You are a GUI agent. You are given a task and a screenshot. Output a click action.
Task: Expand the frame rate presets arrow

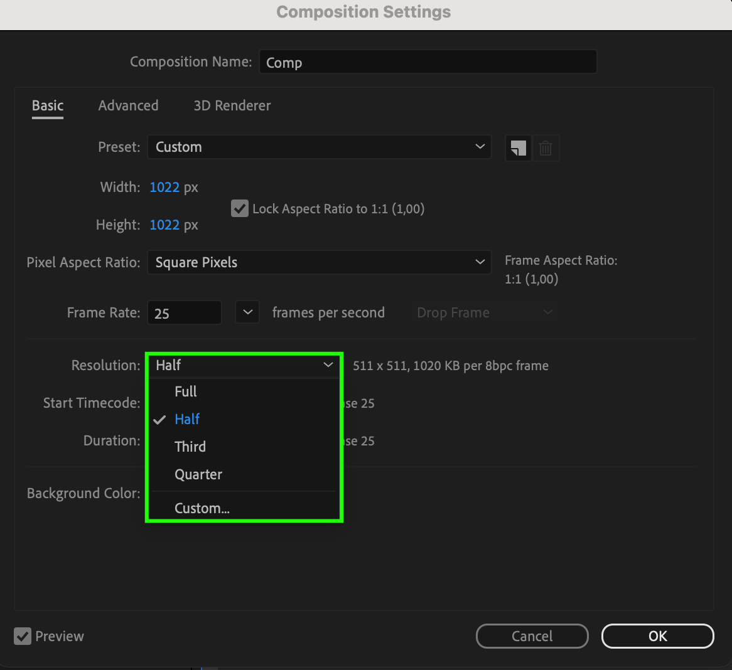click(x=247, y=312)
